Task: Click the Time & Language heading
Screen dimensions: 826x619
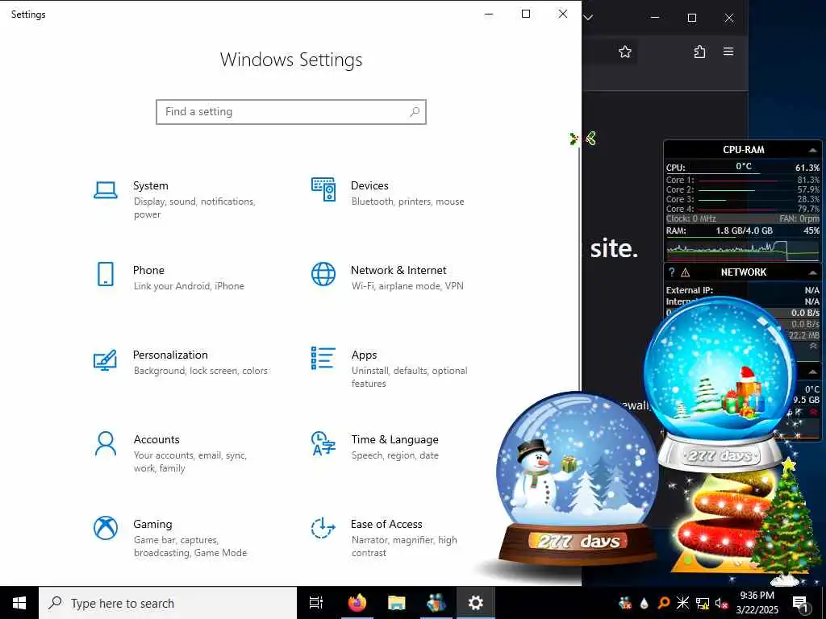Action: 394,439
